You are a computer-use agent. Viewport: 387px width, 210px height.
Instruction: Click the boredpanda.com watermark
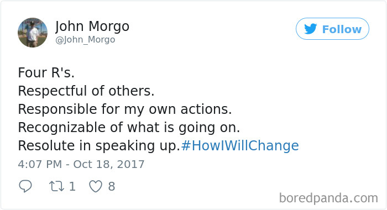328,198
